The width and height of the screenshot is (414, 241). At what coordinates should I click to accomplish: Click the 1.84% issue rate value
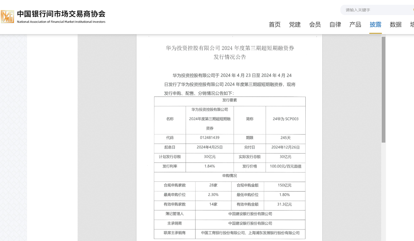[x=210, y=166]
